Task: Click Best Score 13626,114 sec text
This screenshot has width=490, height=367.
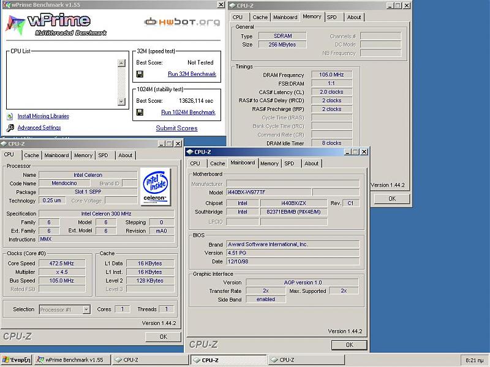Action: [196, 101]
